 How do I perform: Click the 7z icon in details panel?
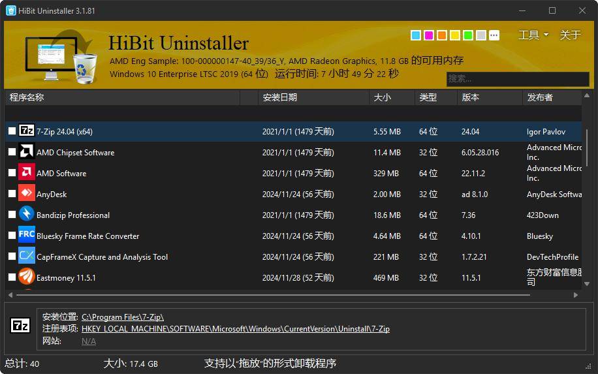click(x=20, y=326)
